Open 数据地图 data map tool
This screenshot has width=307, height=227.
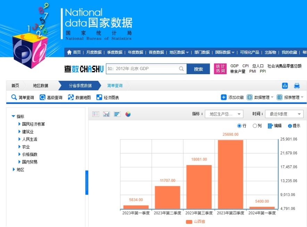point(79,97)
